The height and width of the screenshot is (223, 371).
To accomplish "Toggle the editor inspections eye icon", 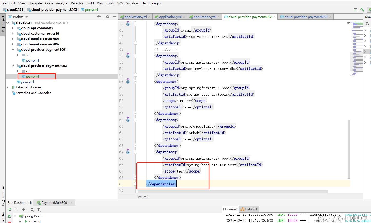I will (x=348, y=23).
